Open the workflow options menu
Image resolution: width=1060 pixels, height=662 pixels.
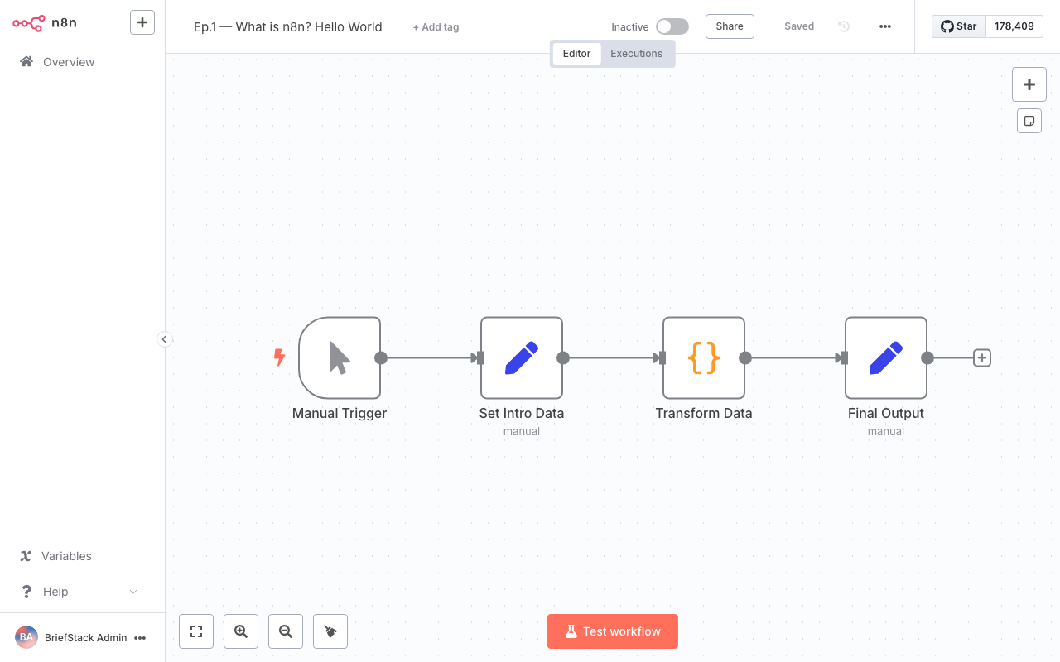coord(885,26)
